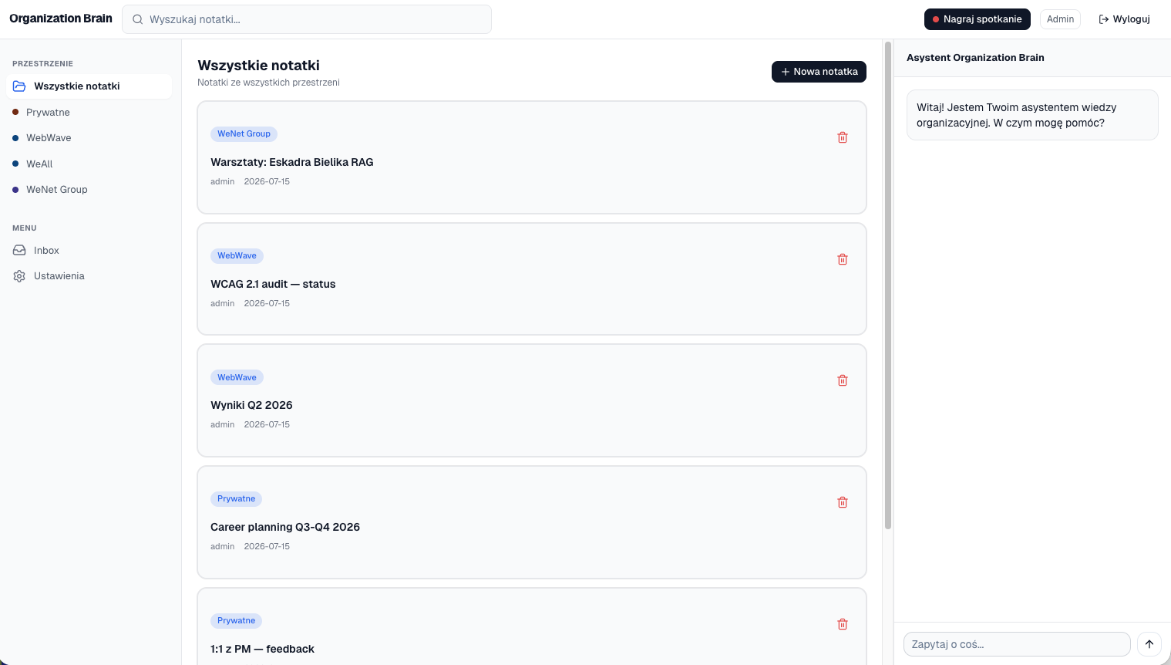1171x665 pixels.
Task: Open Ustawienia settings page
Action: [x=89, y=276]
